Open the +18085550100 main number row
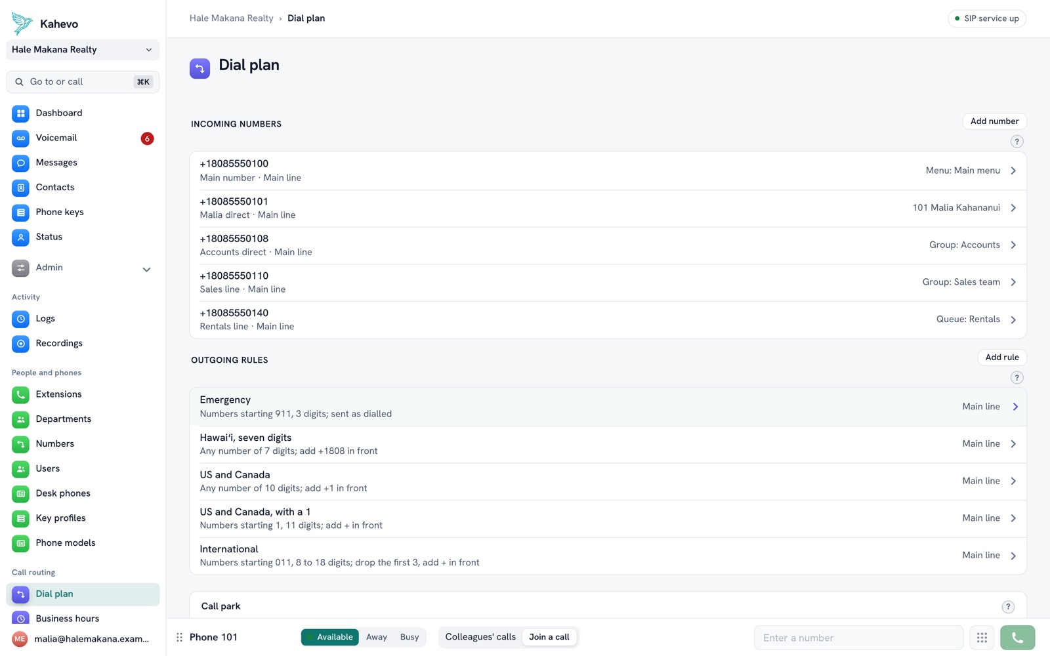 [608, 171]
